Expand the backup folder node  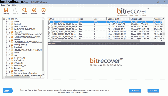tap(7, 40)
